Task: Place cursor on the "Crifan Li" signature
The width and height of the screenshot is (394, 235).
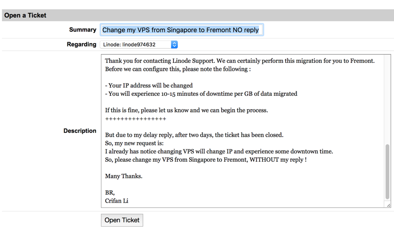Action: (x=117, y=201)
